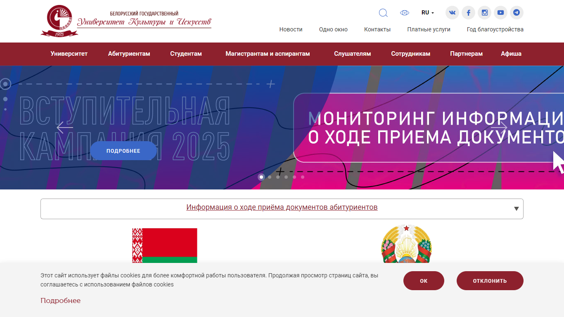Open the Новости link

291,29
